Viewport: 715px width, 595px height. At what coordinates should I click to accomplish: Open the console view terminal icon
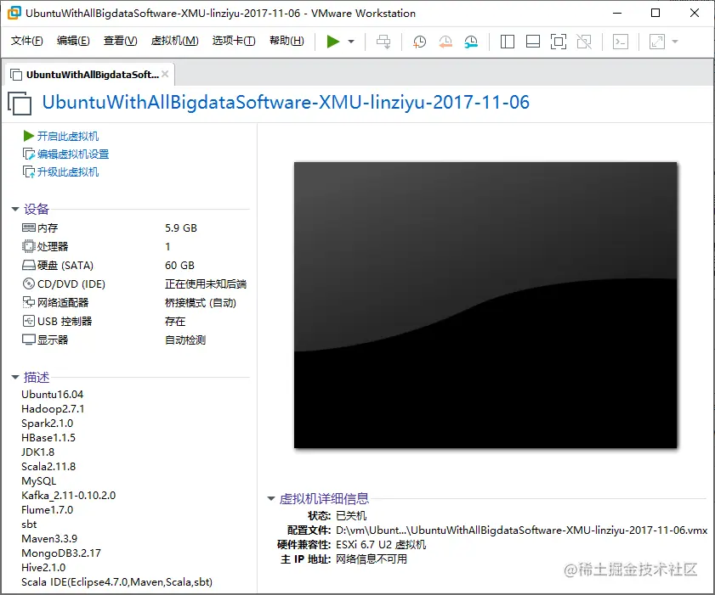click(621, 42)
